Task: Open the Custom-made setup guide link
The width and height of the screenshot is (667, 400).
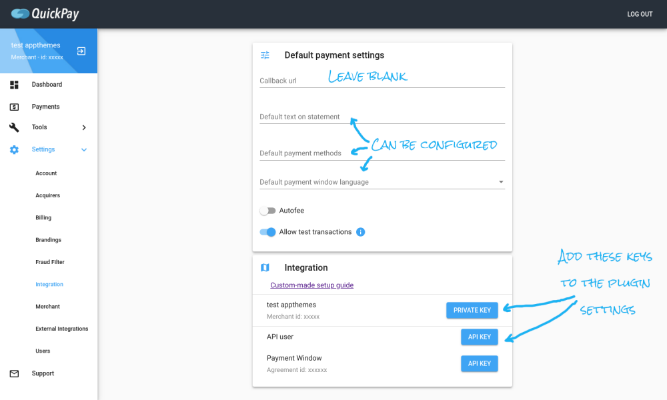Action: point(311,285)
